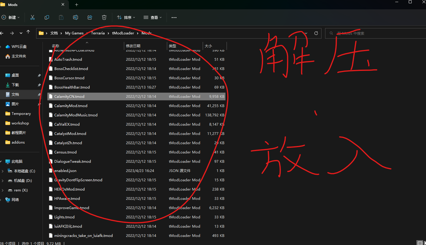
Task: Select the enabled.json file
Action: (x=136, y=171)
